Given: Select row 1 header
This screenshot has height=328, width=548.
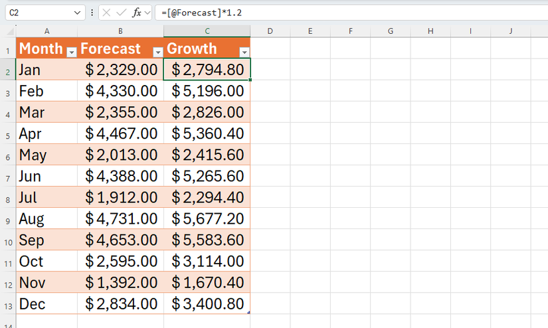Looking at the screenshot, I should [x=8, y=48].
